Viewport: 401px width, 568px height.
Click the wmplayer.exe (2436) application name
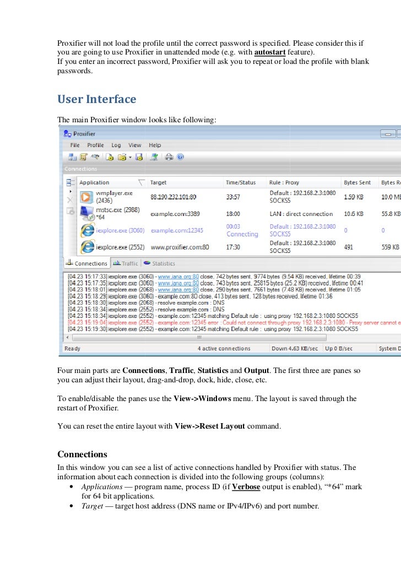(x=114, y=197)
